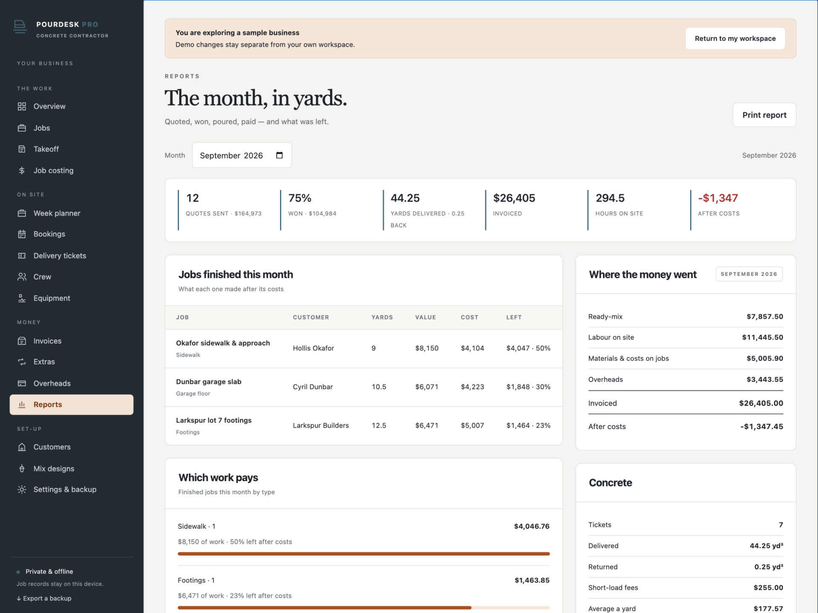Click Return to my workspace button

pyautogui.click(x=735, y=38)
